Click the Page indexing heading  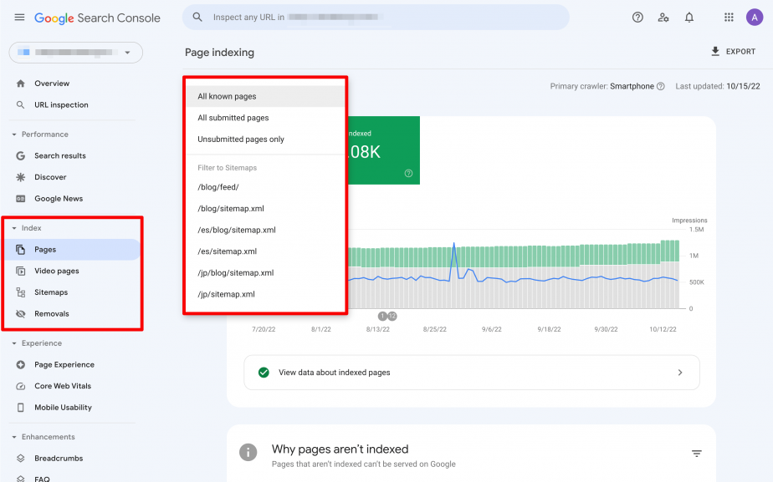219,53
